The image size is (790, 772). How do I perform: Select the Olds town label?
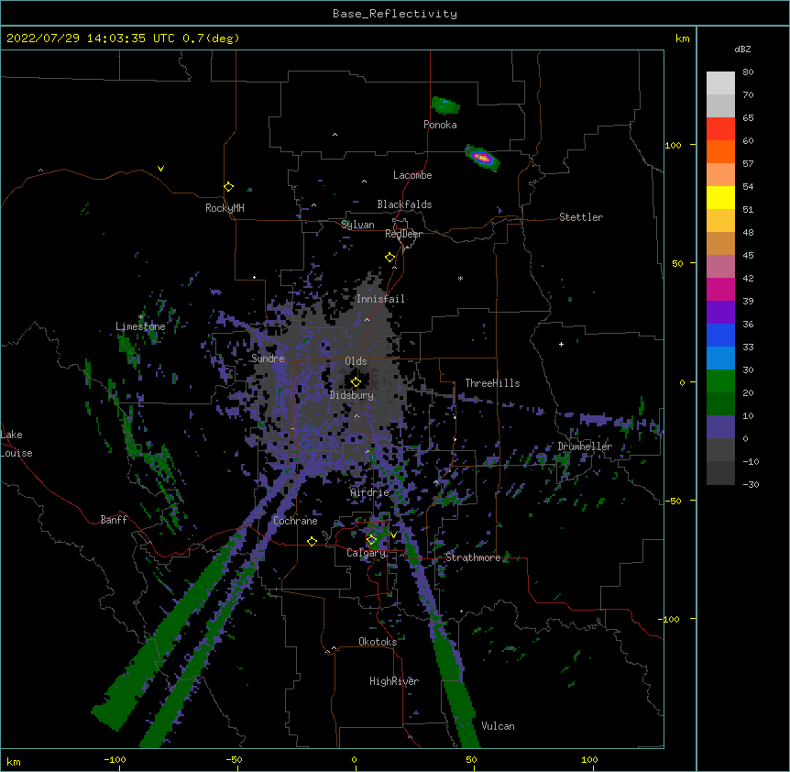tap(356, 361)
